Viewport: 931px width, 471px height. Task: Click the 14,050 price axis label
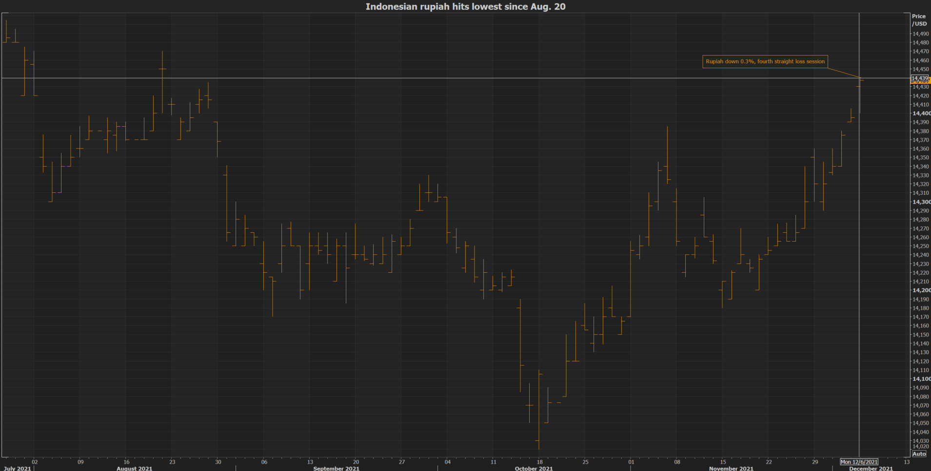point(921,423)
